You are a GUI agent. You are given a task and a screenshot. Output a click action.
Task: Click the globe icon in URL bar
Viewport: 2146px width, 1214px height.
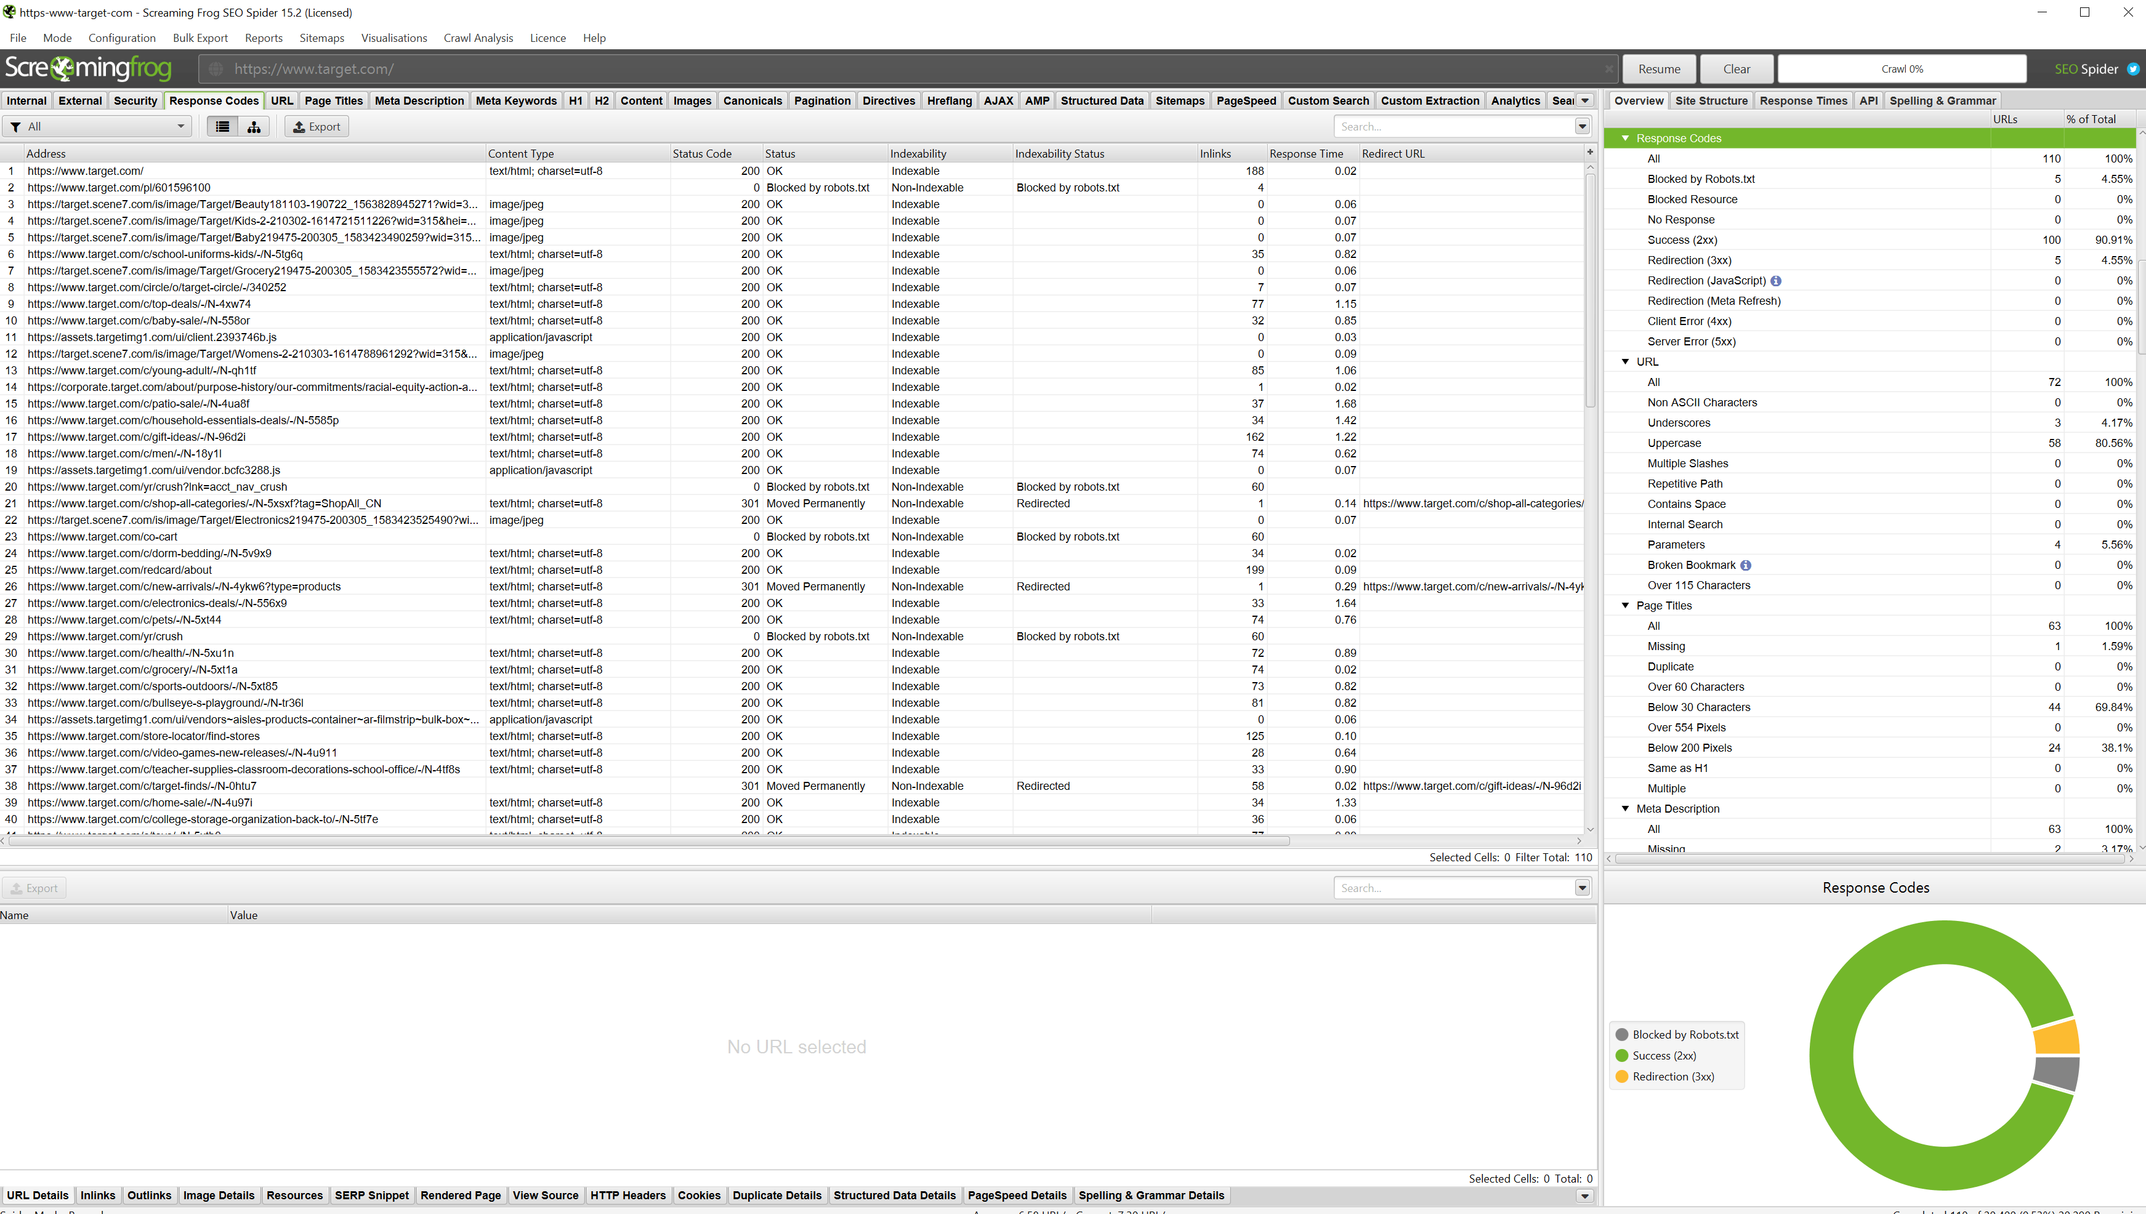[216, 69]
